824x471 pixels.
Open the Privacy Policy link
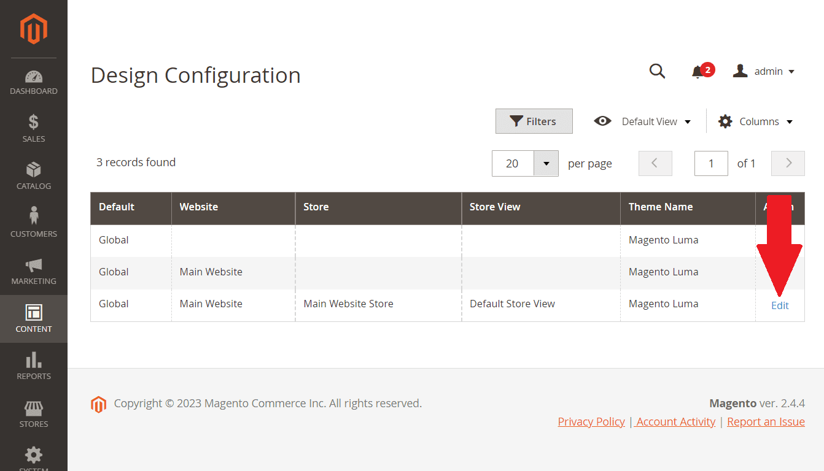(x=591, y=422)
